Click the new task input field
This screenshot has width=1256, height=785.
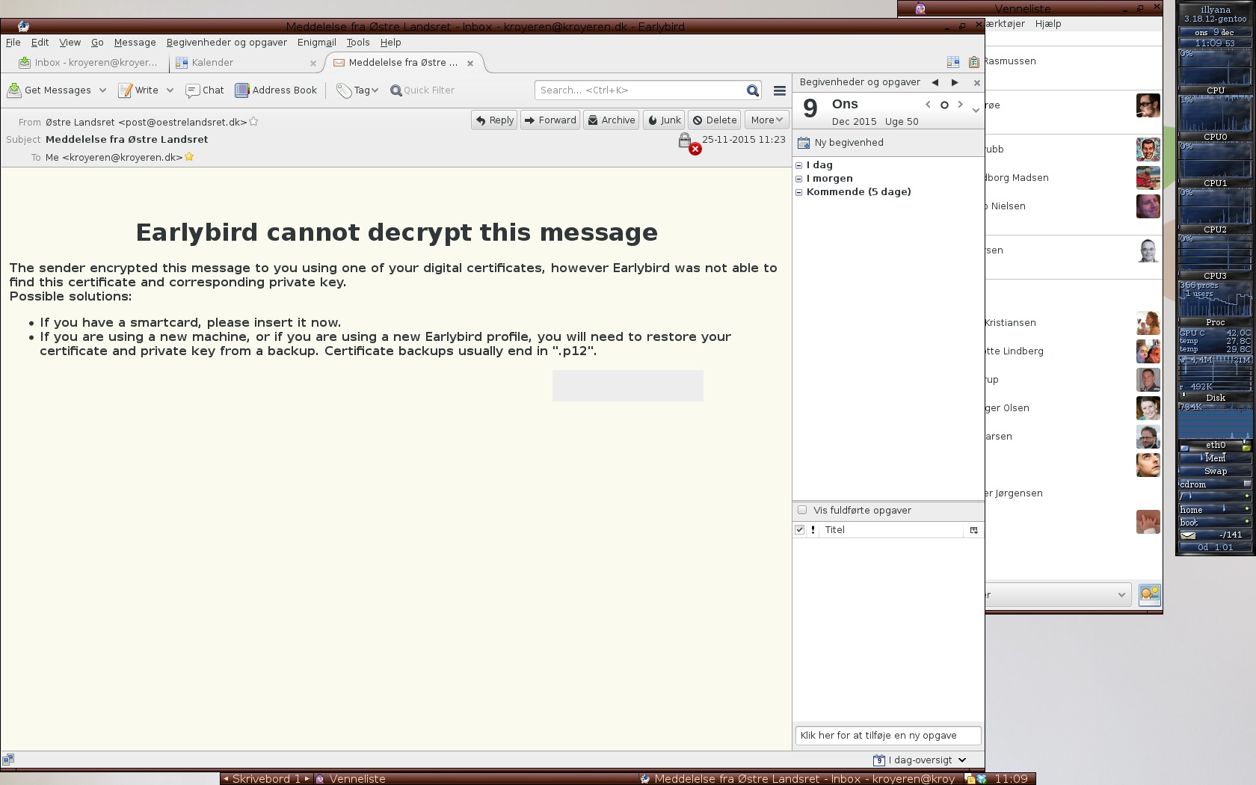[x=887, y=736]
